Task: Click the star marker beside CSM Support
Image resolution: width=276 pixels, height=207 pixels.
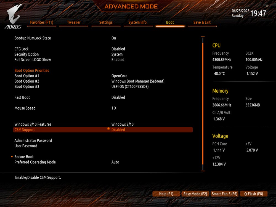Action: (x=108, y=129)
